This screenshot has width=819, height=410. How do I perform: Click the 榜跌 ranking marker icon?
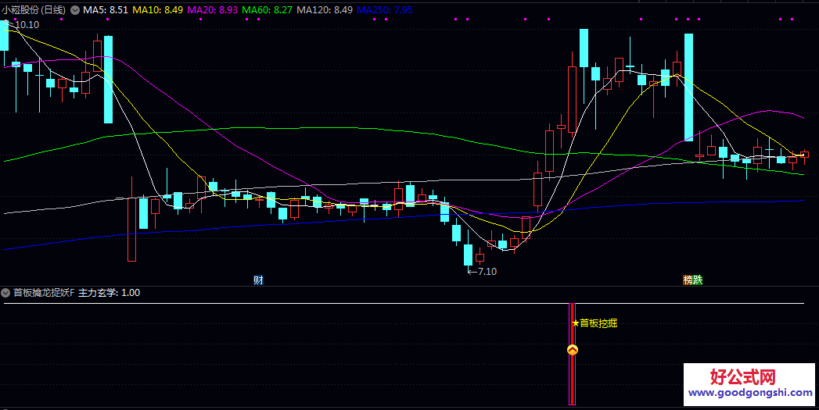click(692, 280)
